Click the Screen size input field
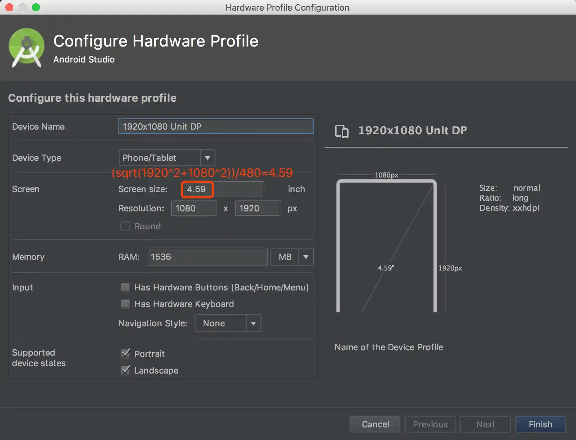The image size is (576, 440). point(222,189)
